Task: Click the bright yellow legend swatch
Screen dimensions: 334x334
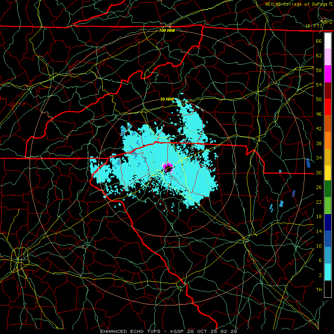Action: (x=328, y=173)
